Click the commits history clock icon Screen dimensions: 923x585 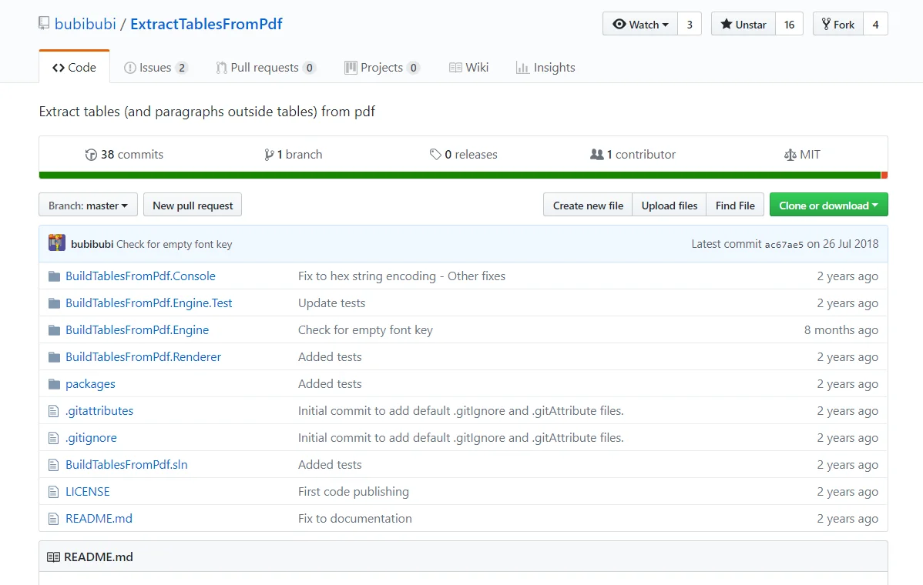click(x=91, y=155)
